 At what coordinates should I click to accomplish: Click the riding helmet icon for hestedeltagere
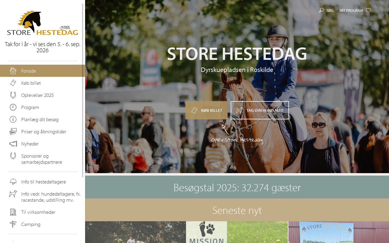click(13, 182)
